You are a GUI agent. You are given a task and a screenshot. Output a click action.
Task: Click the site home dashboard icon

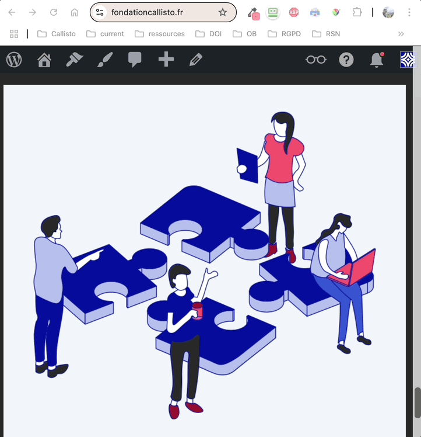click(x=44, y=60)
